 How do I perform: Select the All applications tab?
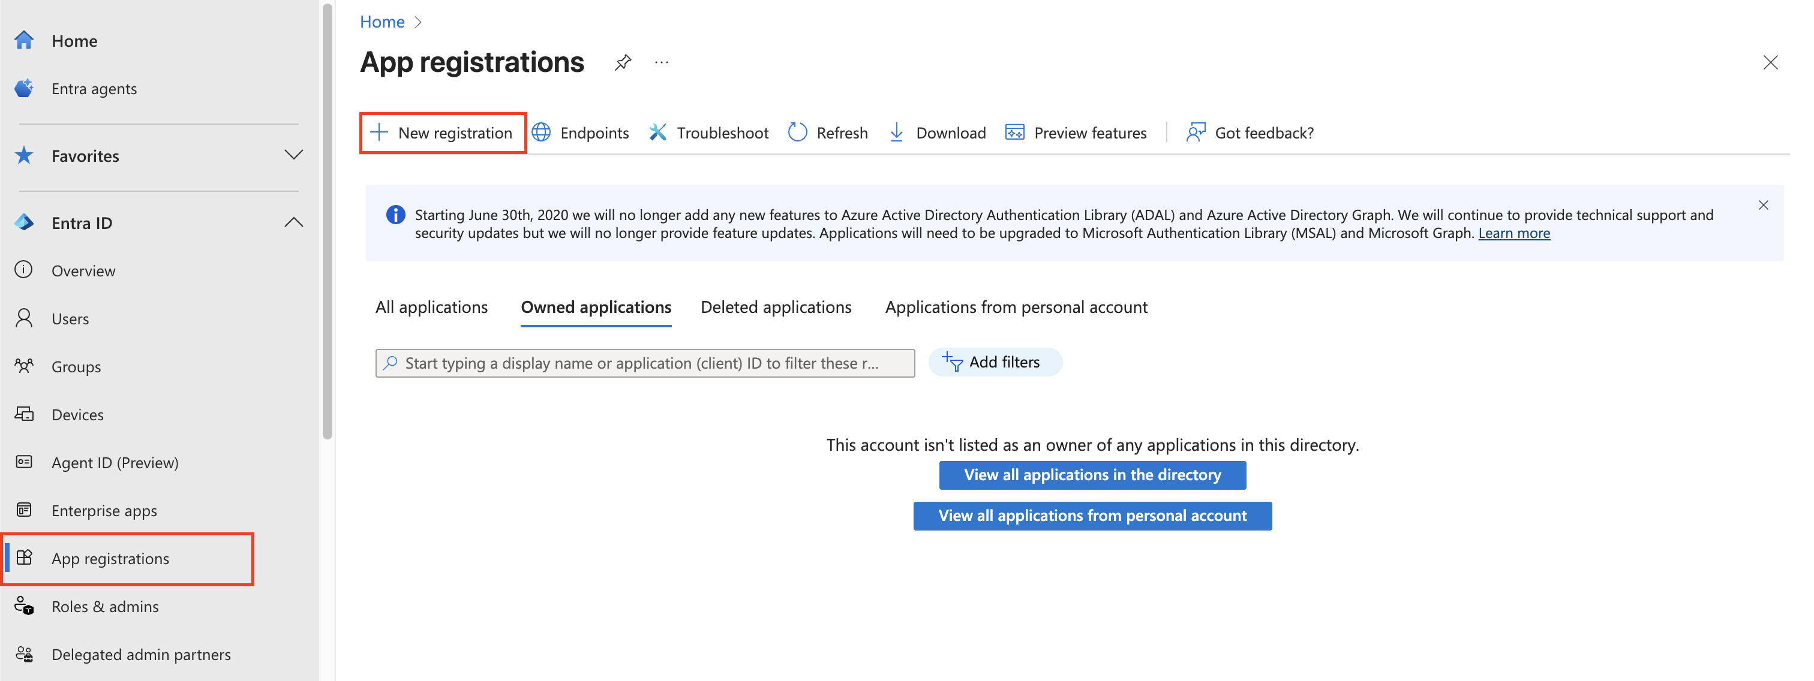pos(432,307)
